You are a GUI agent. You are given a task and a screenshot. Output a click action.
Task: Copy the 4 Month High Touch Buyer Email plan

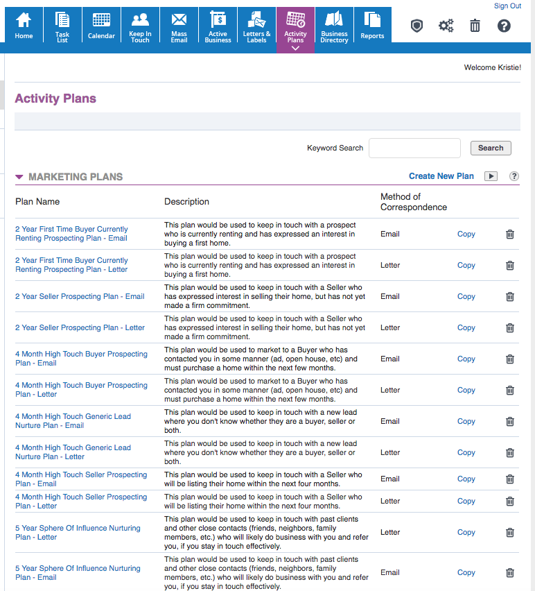(466, 359)
